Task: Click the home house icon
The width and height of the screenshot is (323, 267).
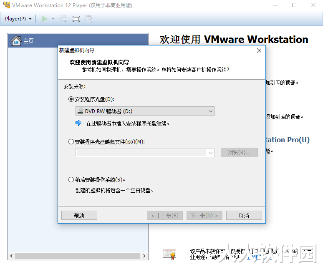Action: pyautogui.click(x=16, y=40)
